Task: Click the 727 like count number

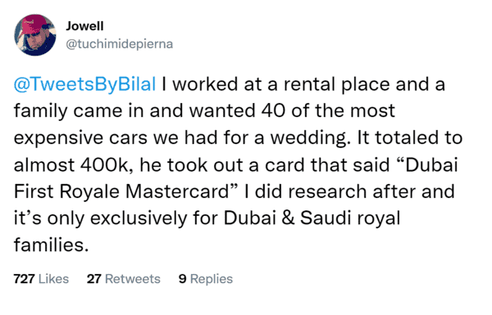Action: (24, 279)
